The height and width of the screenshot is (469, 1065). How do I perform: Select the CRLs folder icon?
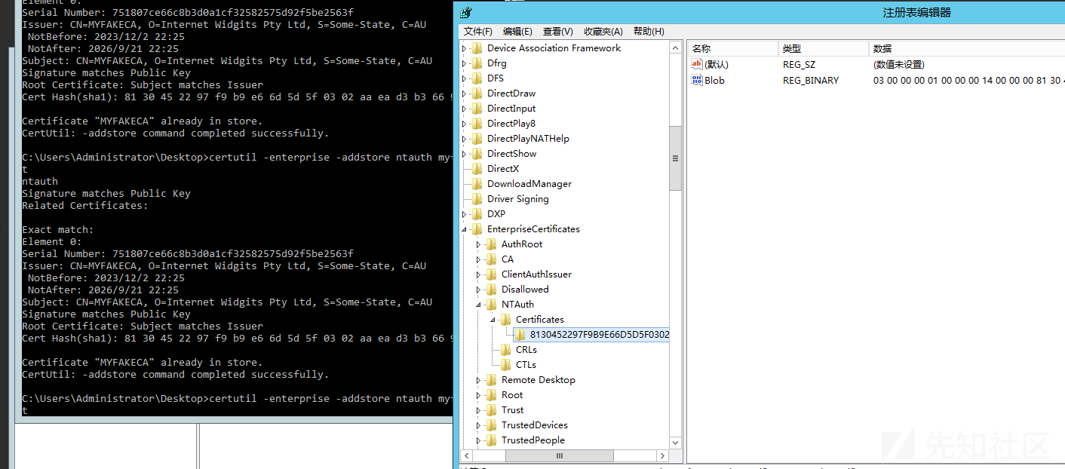505,350
